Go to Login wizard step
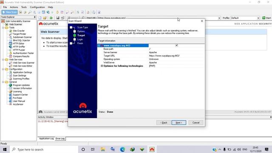272x153 pixels. (x=80, y=40)
